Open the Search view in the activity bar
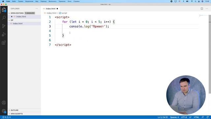Viewport: 211px width, 119px height. [x=4, y=18]
